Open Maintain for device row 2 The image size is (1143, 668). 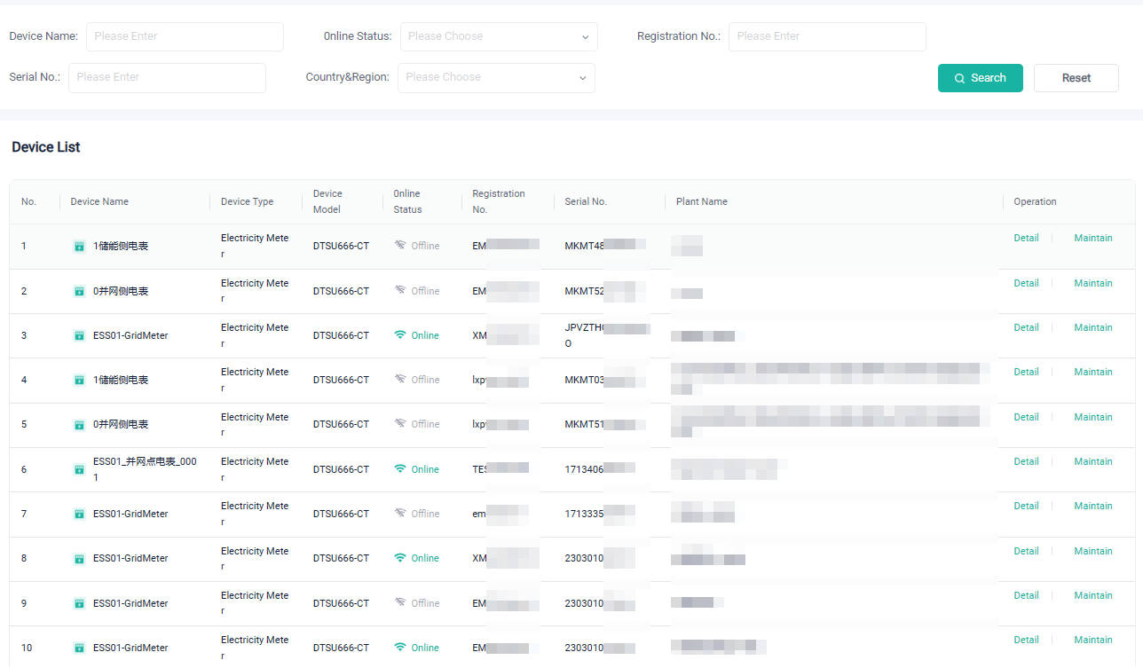click(1093, 283)
